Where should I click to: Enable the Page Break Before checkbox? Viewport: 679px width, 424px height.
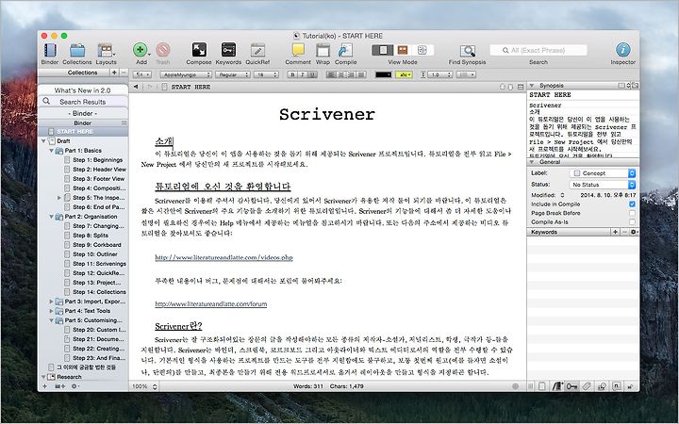click(x=632, y=213)
